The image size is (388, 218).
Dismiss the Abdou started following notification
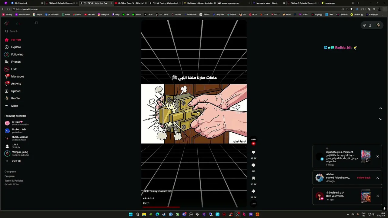coord(377,178)
